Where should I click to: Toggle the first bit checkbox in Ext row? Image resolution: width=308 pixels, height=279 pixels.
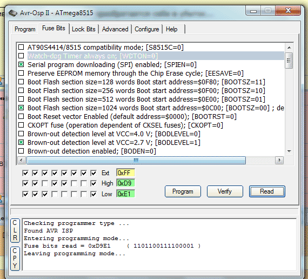coord(25,173)
